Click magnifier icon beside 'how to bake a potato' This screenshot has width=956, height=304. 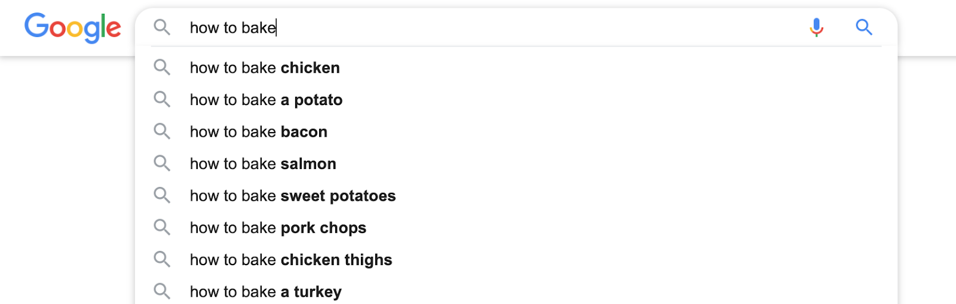[x=162, y=99]
